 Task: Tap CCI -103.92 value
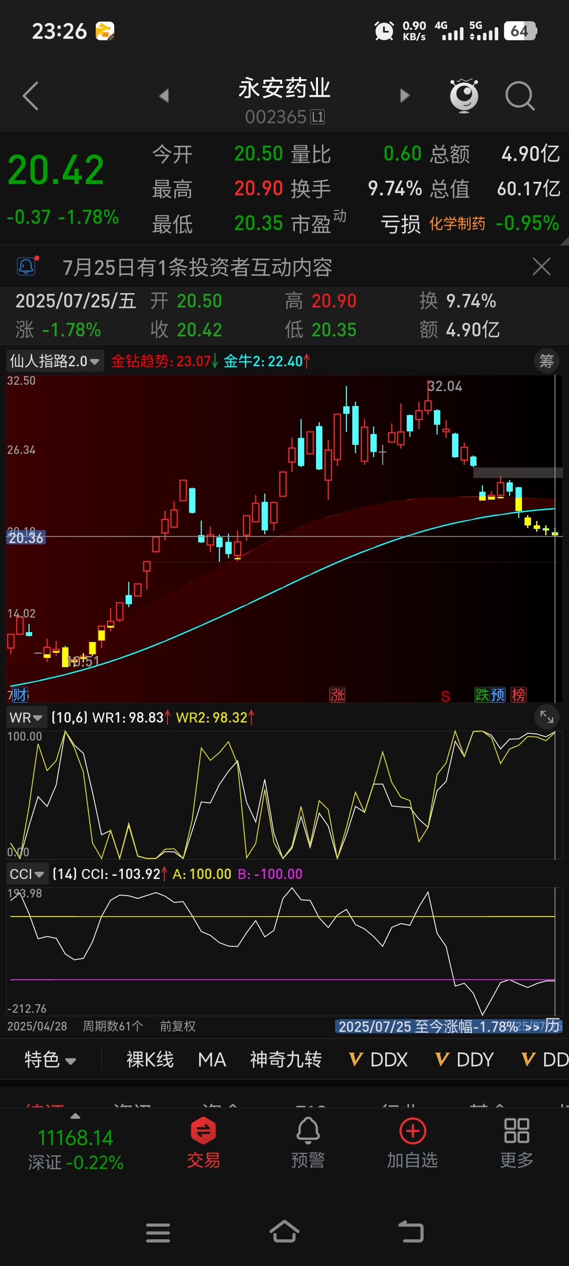pos(124,874)
